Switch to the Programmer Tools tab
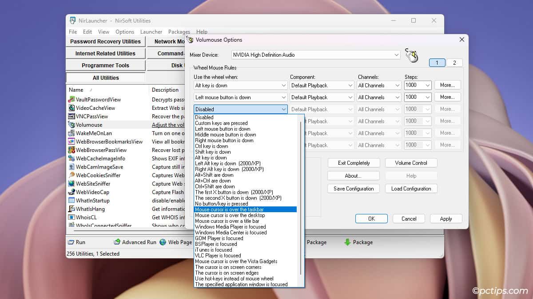The image size is (533, 299). [x=105, y=65]
